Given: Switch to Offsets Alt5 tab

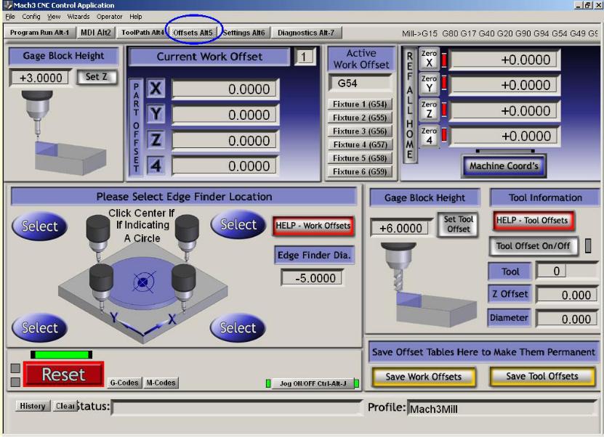Looking at the screenshot, I should 193,33.
